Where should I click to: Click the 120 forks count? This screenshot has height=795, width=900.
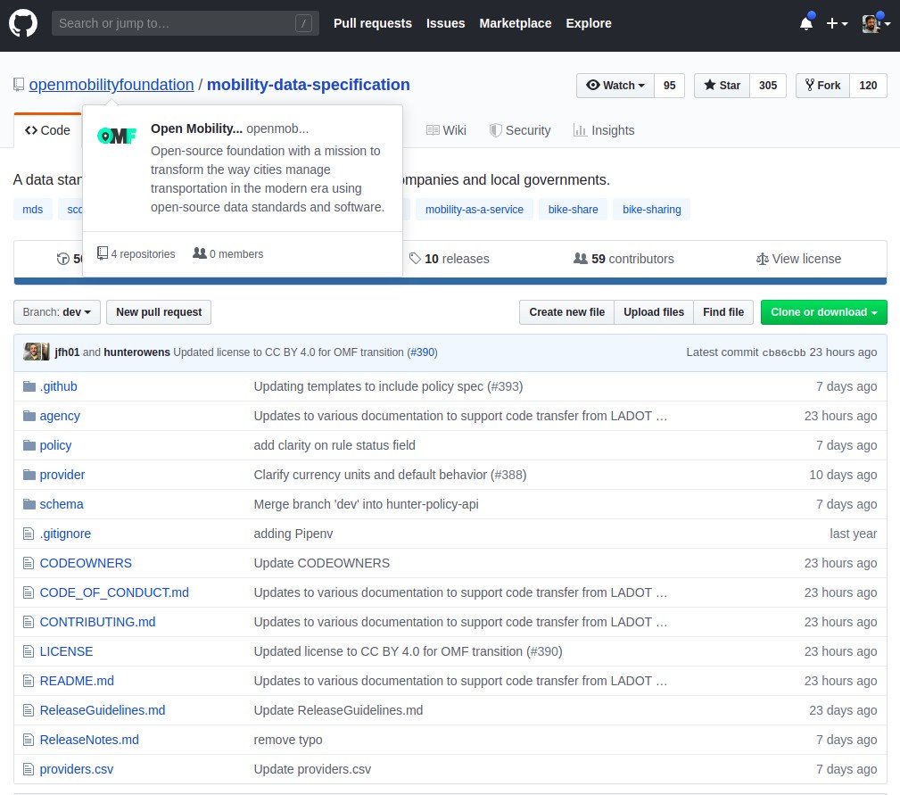coord(868,86)
